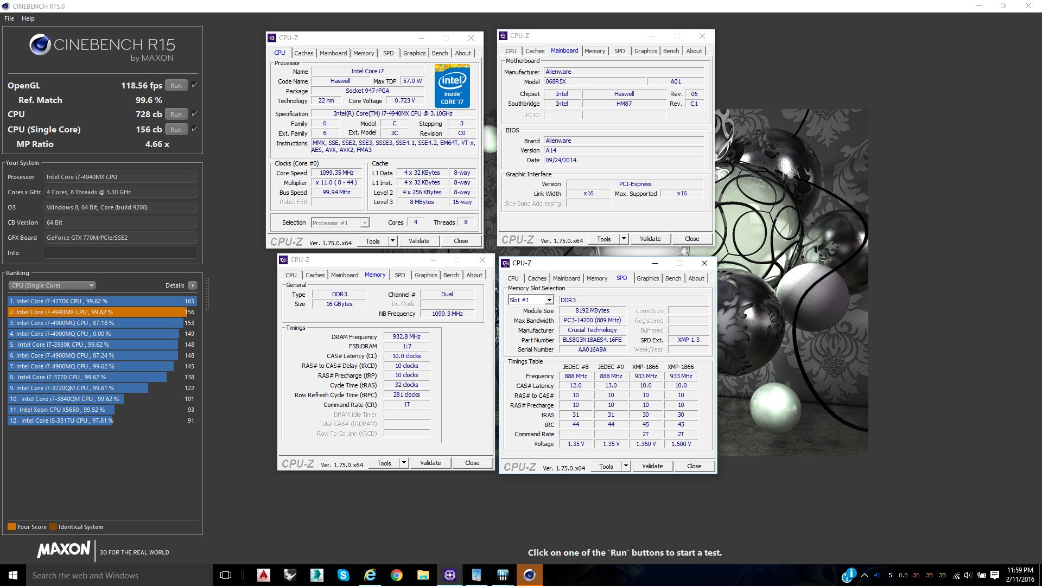Open the taskbar clock and date
Screen dimensions: 1042x586
(1020, 575)
